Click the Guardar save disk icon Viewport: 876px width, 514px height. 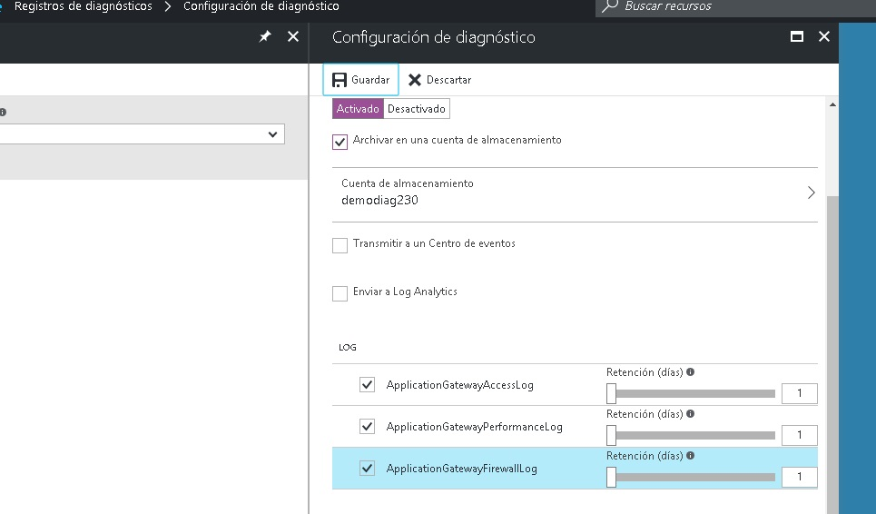point(340,80)
